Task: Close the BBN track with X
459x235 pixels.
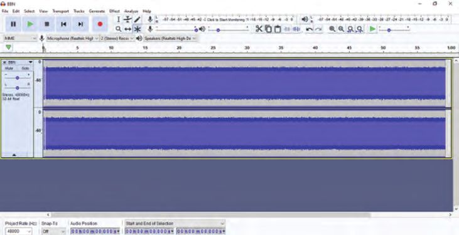Action: coord(4,63)
